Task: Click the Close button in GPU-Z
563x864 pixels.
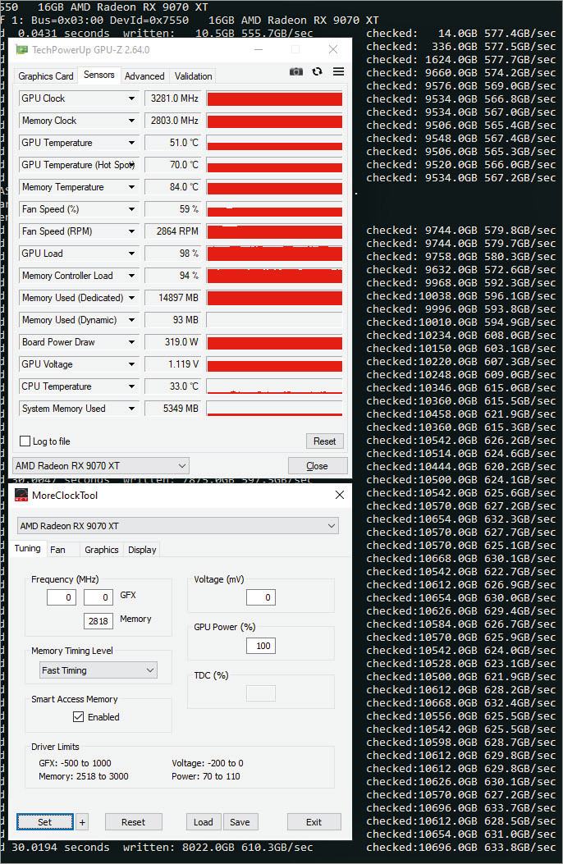Action: [x=318, y=465]
